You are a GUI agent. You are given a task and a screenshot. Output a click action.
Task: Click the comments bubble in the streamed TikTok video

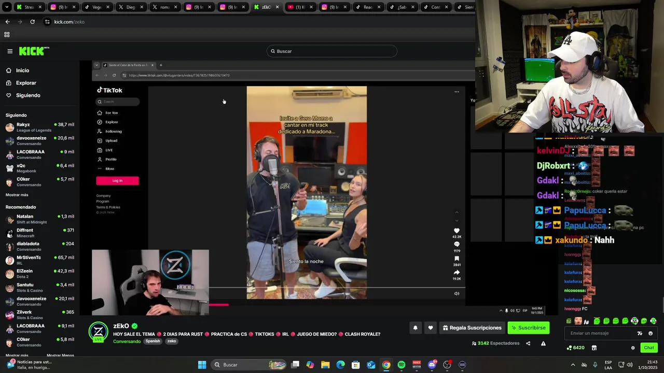point(457,244)
